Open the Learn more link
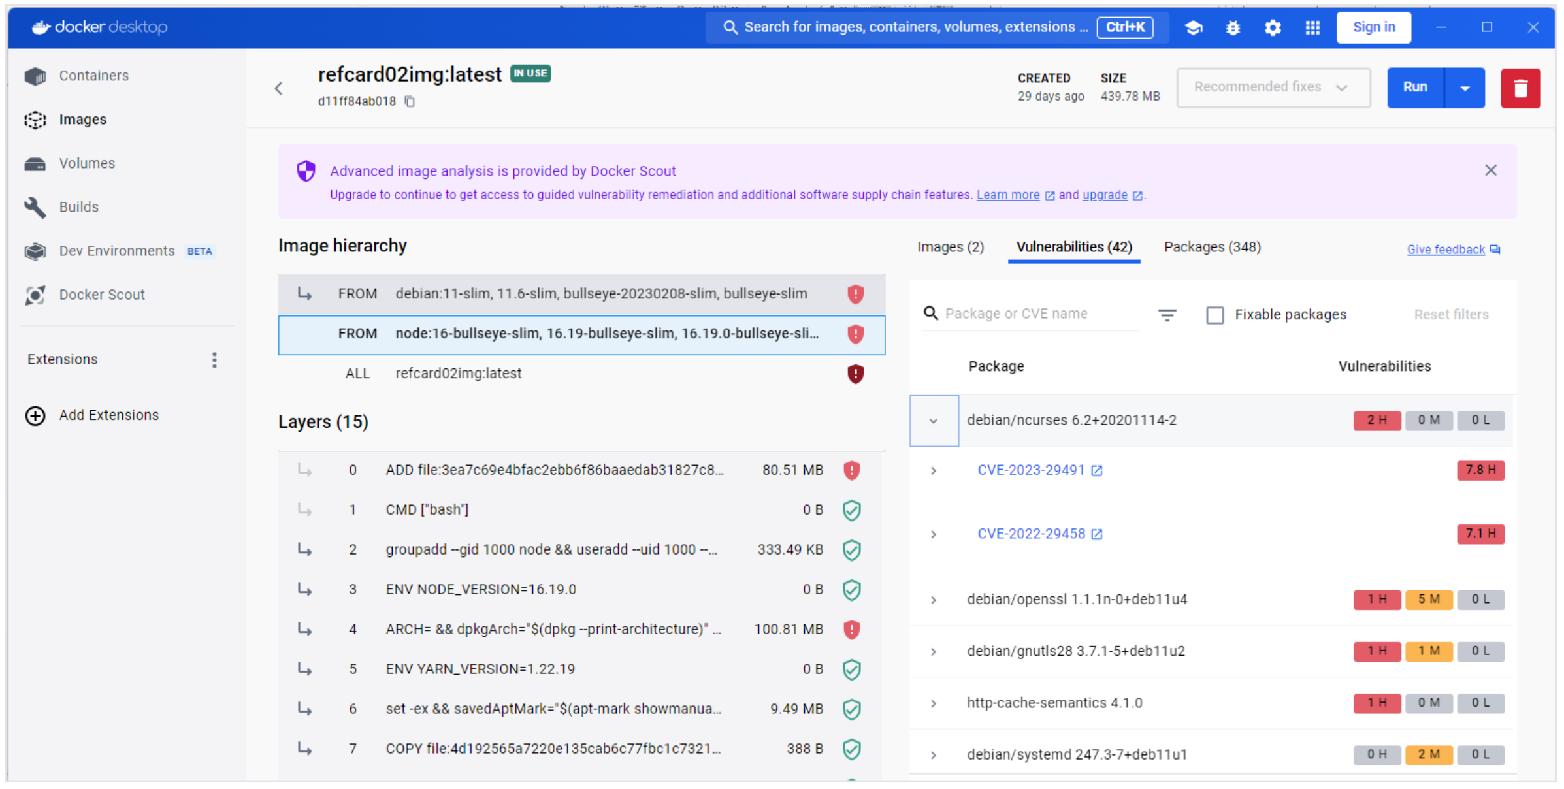The width and height of the screenshot is (1564, 789). coord(1008,195)
